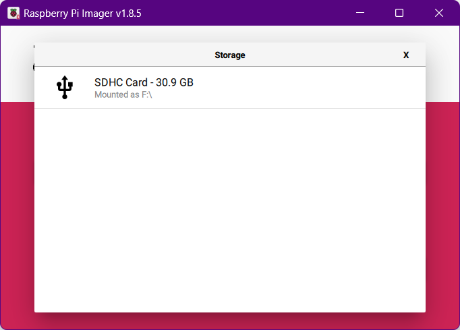Close the Storage dialog with X
Screen dimensions: 460x330
tap(406, 55)
